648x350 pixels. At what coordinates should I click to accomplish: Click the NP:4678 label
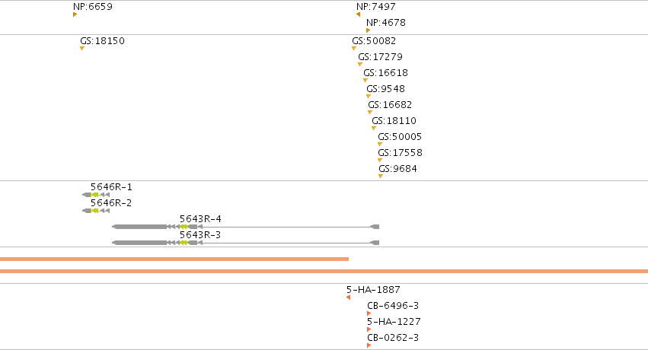click(x=386, y=23)
